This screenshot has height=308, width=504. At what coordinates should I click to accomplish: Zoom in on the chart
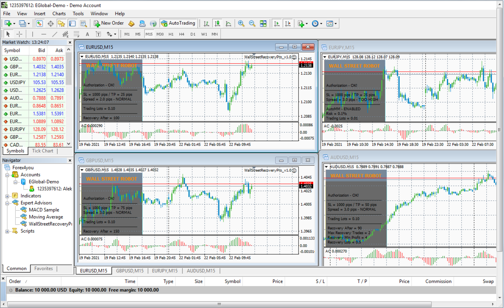241,23
